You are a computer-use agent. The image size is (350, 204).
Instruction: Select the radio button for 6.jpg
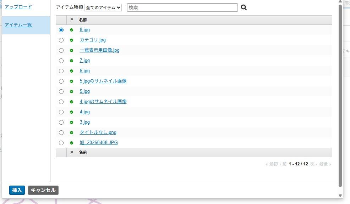[61, 71]
